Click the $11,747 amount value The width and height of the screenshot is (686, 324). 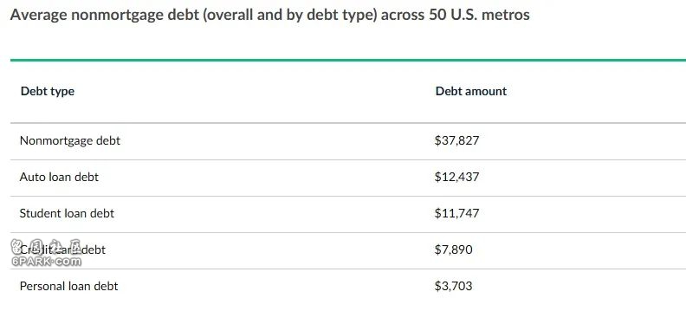tap(457, 213)
